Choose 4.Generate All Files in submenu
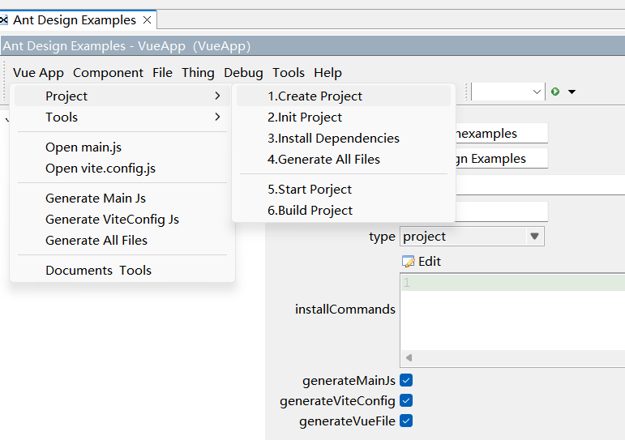Screen dimensions: 625x440 tap(344, 160)
